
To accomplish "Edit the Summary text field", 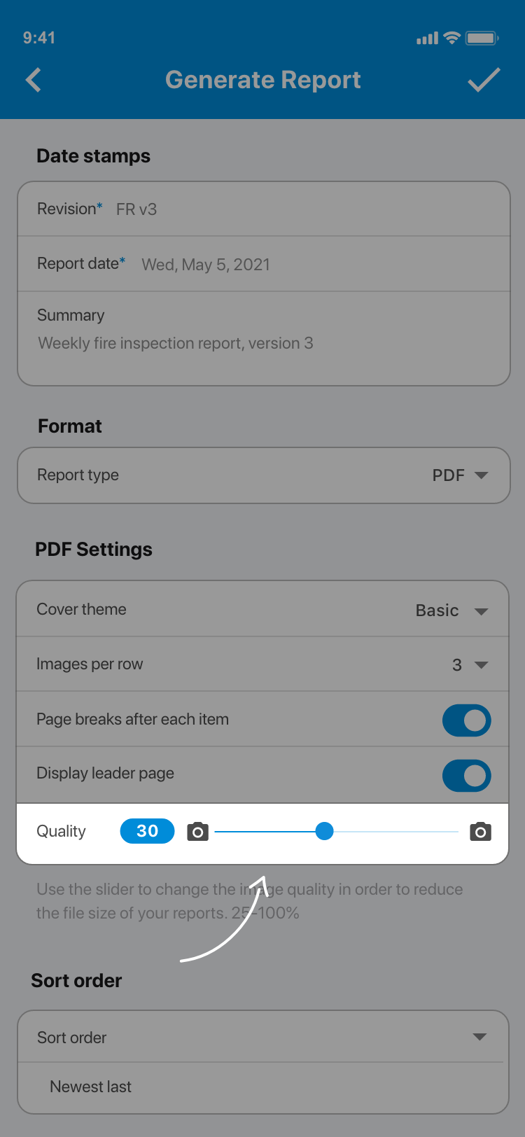I will click(x=176, y=343).
